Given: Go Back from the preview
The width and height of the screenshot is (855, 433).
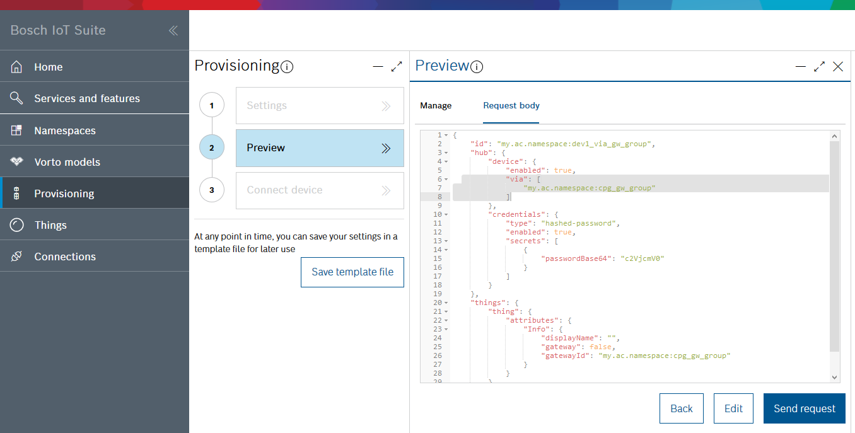Looking at the screenshot, I should [x=682, y=408].
